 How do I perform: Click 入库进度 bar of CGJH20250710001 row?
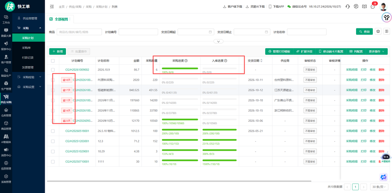pos(219,160)
